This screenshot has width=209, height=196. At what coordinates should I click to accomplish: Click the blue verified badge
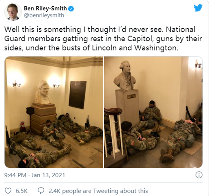point(71,9)
